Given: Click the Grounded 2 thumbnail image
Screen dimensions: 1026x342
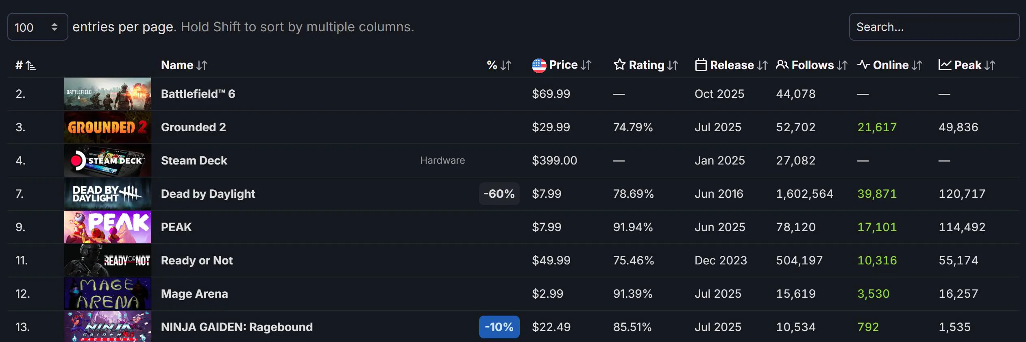Looking at the screenshot, I should tap(108, 127).
